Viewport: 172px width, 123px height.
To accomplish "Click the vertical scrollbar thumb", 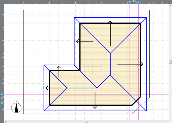I will pyautogui.click(x=170, y=62).
